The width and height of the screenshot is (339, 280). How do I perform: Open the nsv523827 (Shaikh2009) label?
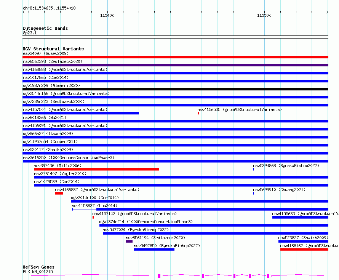coord(303,238)
